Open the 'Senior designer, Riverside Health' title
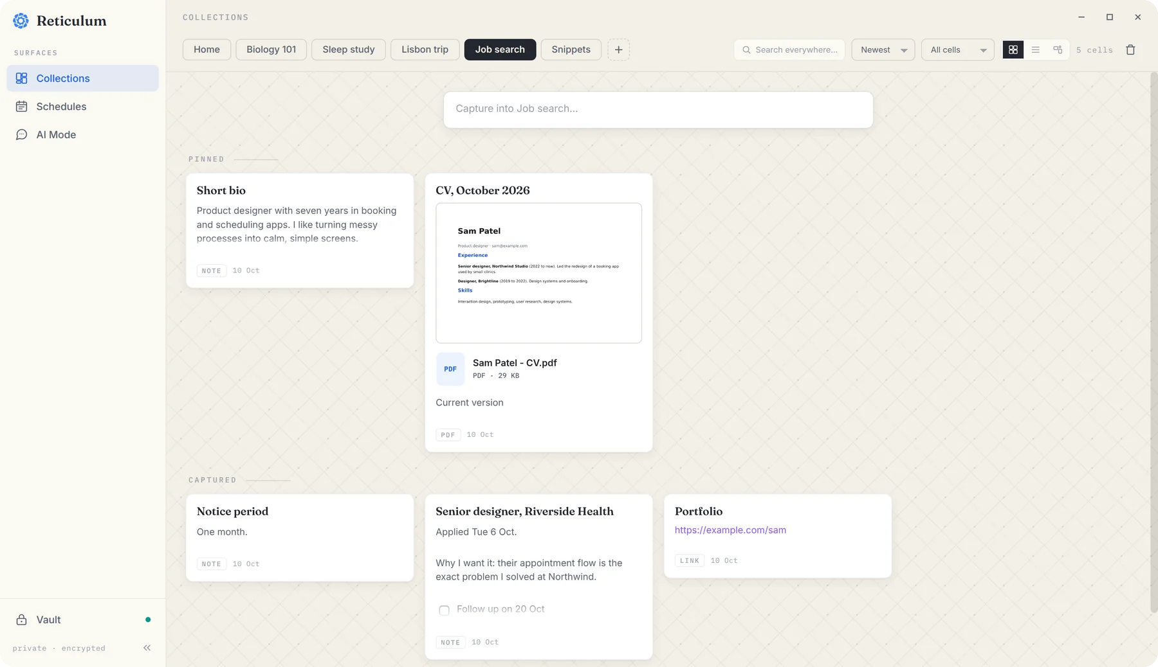This screenshot has width=1158, height=667. point(524,511)
